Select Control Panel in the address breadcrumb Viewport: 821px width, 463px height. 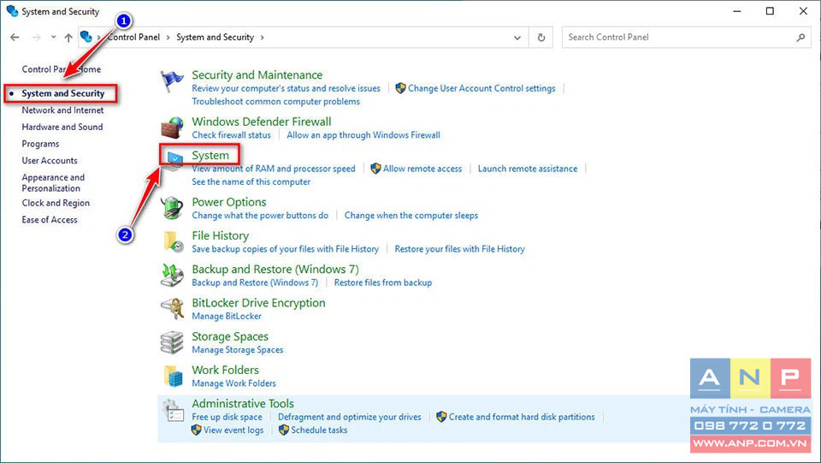(x=133, y=37)
